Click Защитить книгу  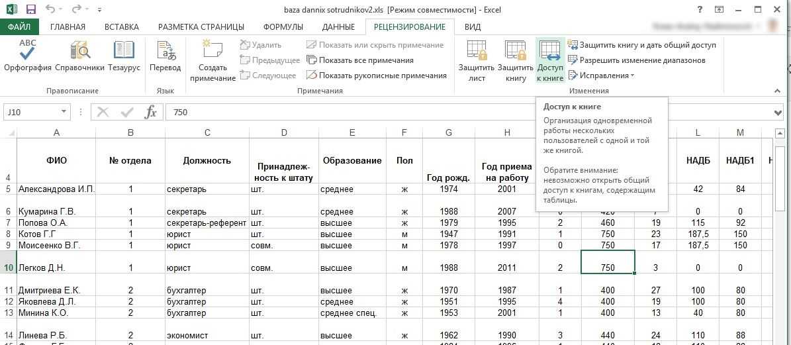[x=515, y=60]
